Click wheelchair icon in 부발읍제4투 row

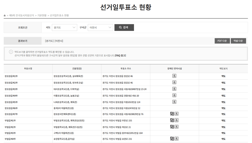[x=177, y=139]
